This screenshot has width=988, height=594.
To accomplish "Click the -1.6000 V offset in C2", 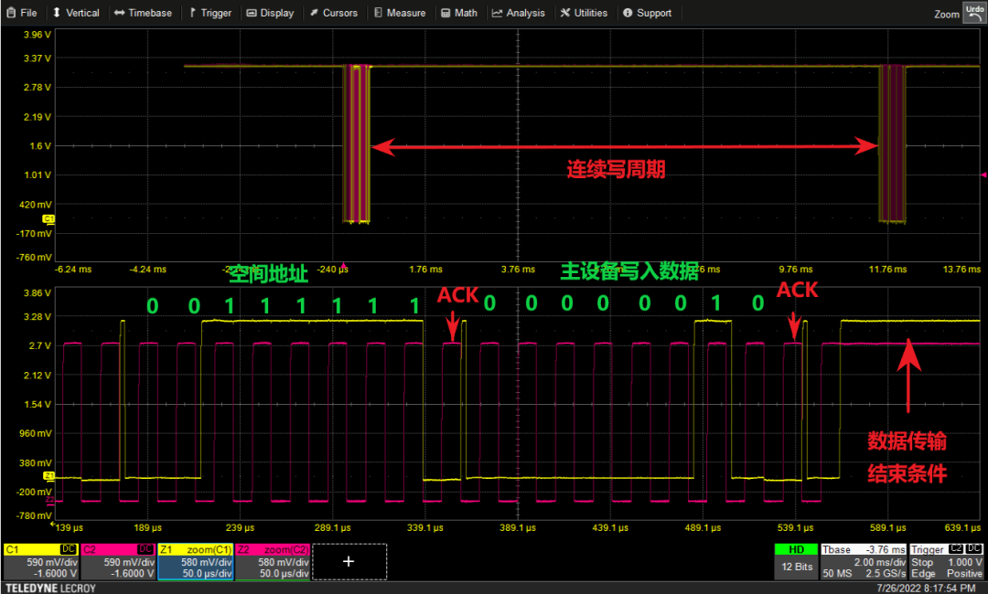I will tap(133, 573).
